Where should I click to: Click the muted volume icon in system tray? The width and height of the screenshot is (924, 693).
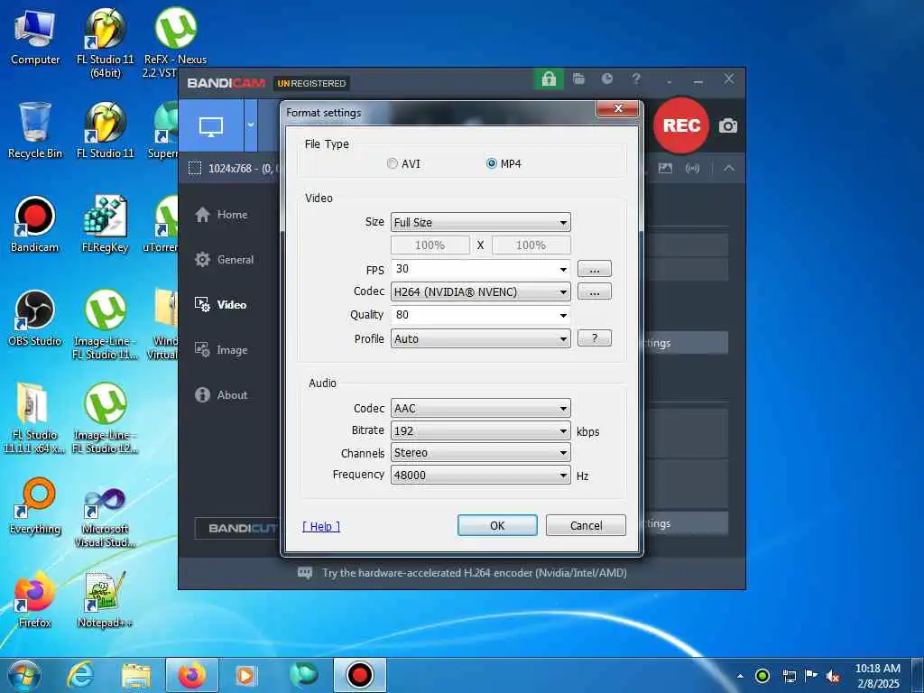(x=833, y=676)
